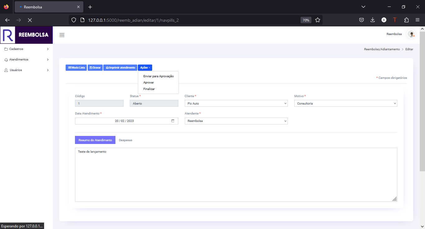Select Enviar para Aprovação in Ações menu
The height and width of the screenshot is (229, 425).
[158, 76]
